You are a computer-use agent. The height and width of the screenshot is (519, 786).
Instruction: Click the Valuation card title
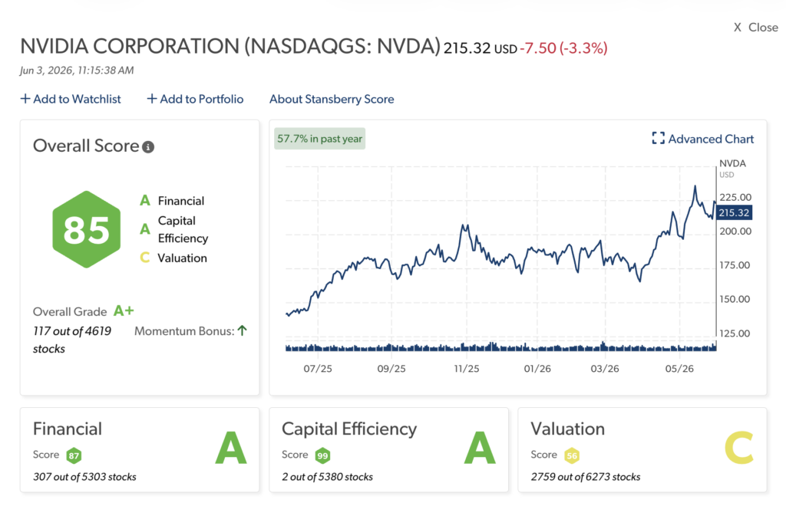(x=567, y=429)
